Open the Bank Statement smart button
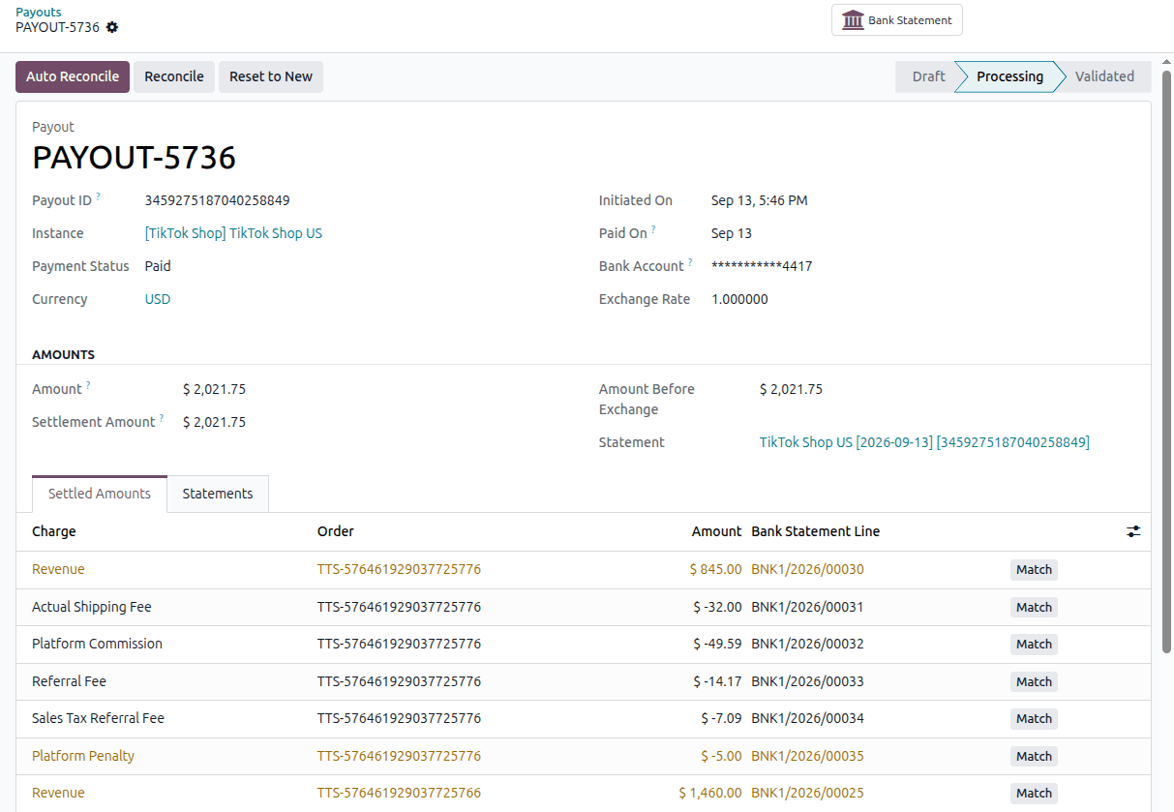 (x=897, y=19)
